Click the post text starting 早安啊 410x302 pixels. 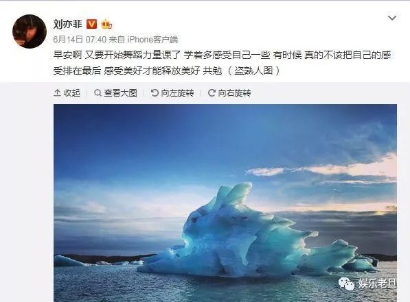[223, 63]
